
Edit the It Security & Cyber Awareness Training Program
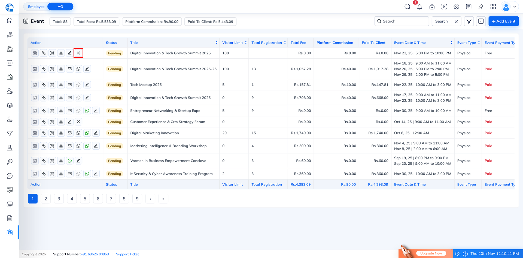tap(96, 174)
